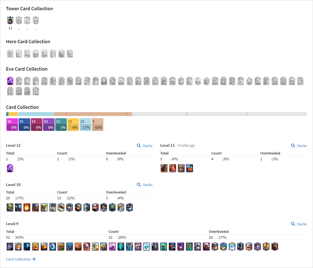Click the Hog Rider card in Level 11
The width and height of the screenshot is (313, 268).
pos(164,168)
